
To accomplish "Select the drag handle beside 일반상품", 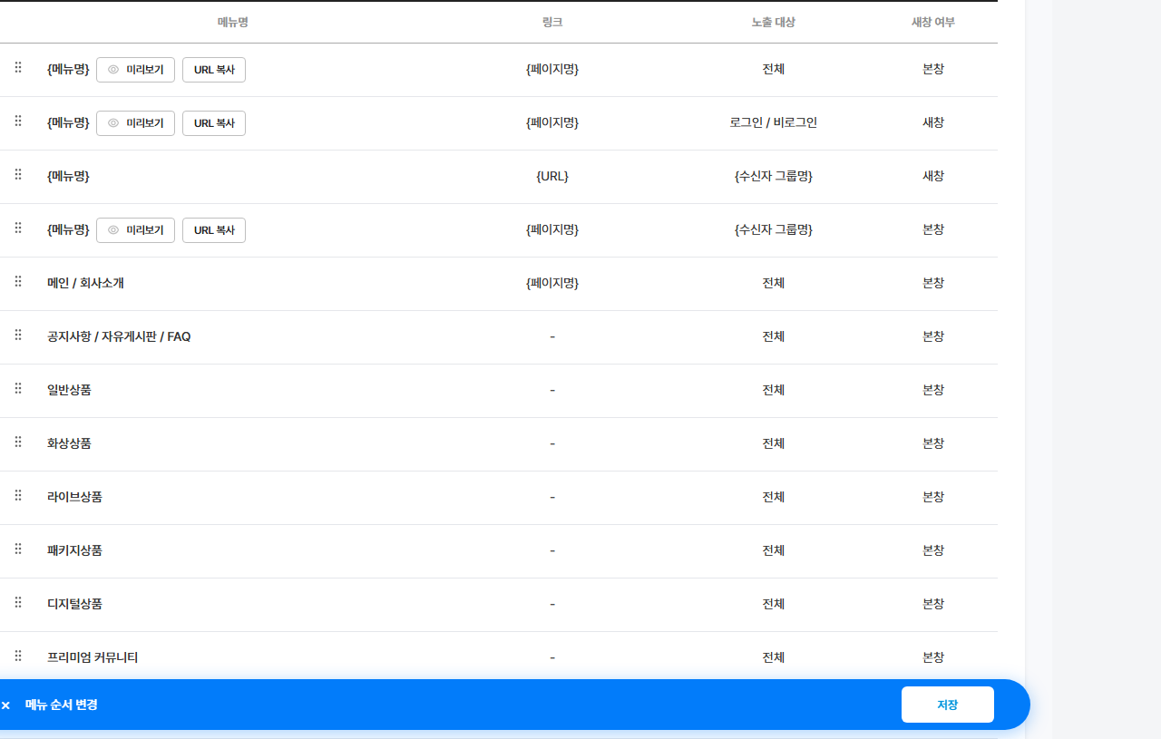I will (18, 389).
